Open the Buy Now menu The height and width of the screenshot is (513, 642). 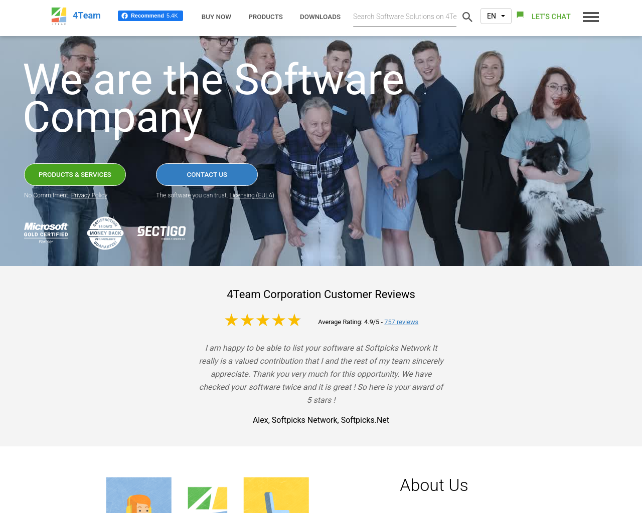(x=216, y=17)
